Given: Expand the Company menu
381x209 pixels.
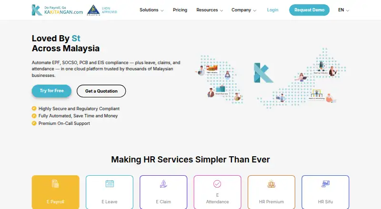Looking at the screenshot, I should point(244,10).
